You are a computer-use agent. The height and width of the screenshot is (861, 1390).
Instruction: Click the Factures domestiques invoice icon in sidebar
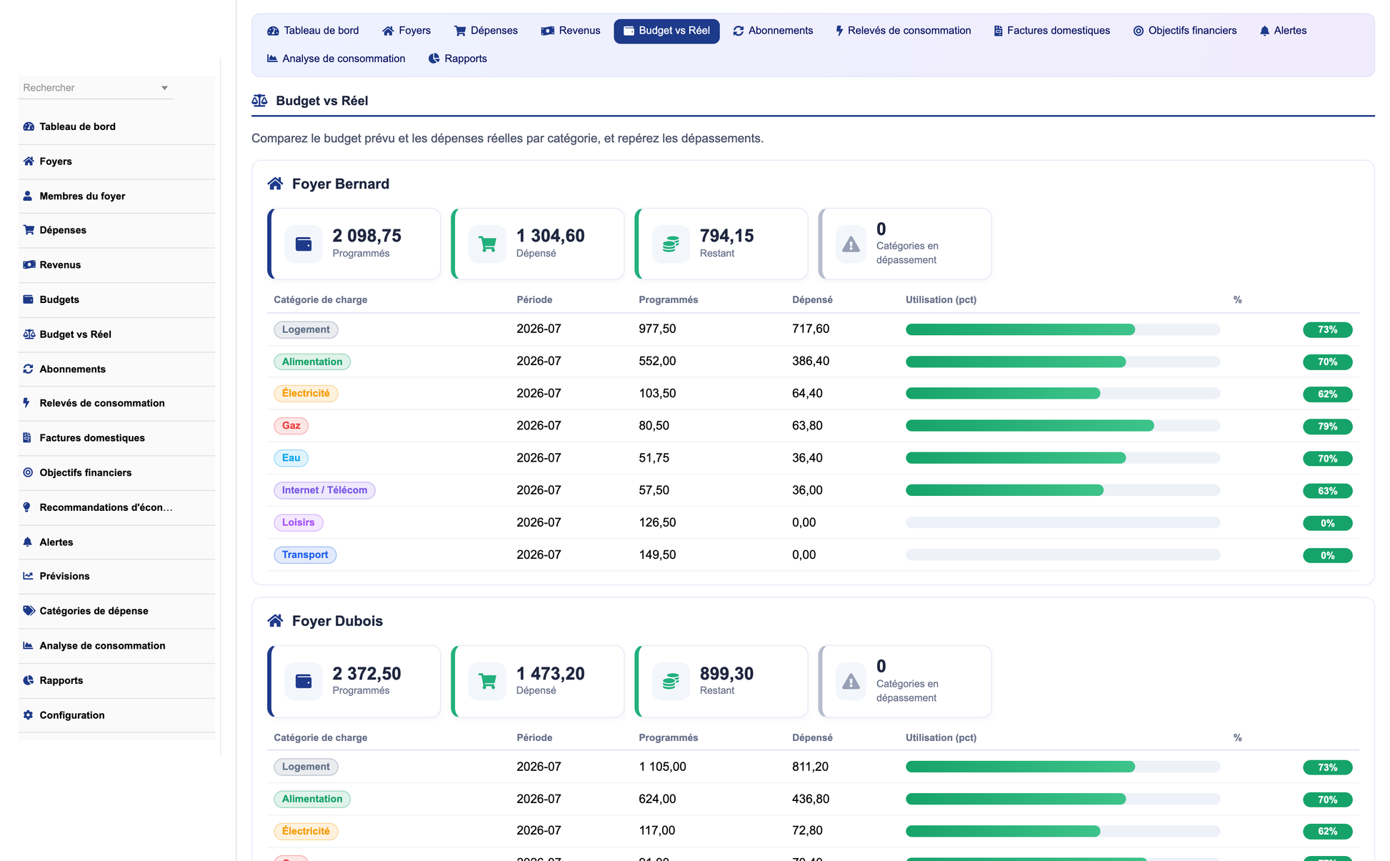tap(27, 438)
